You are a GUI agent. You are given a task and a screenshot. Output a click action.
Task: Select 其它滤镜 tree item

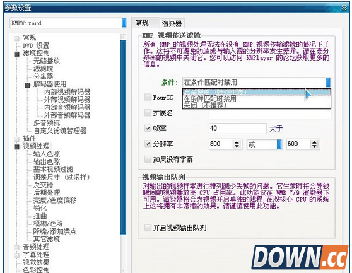coord(47,239)
